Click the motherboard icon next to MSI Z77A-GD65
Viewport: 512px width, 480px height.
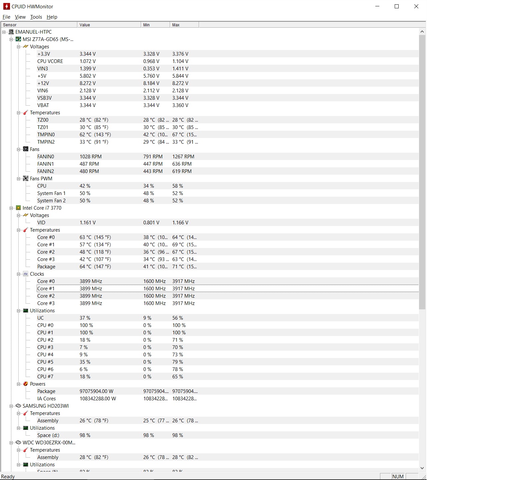tap(18, 39)
